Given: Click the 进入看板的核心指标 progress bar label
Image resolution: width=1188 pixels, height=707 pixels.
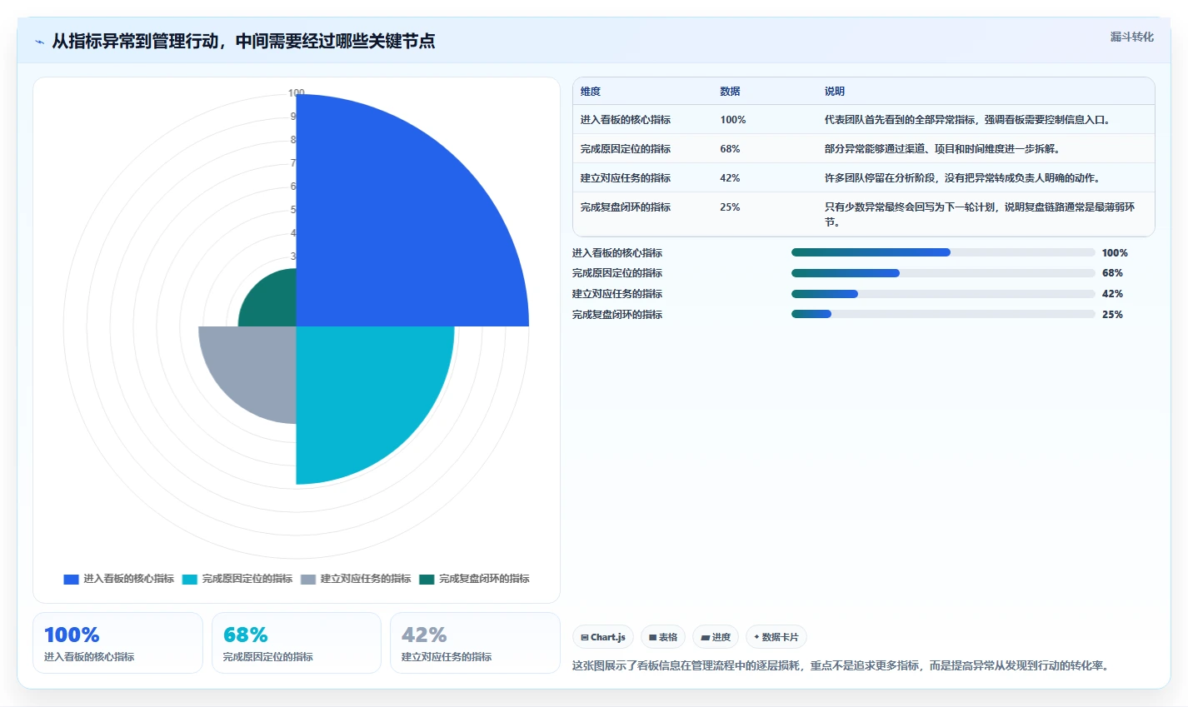Looking at the screenshot, I should pos(617,253).
